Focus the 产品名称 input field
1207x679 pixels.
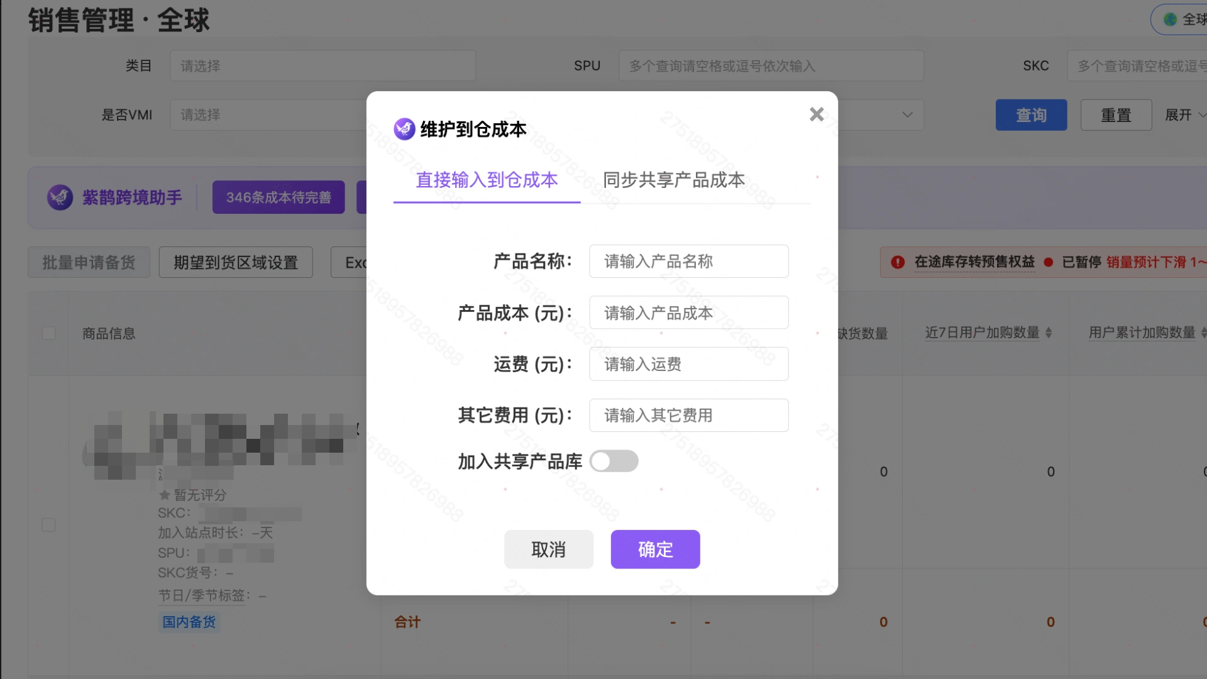coord(688,262)
